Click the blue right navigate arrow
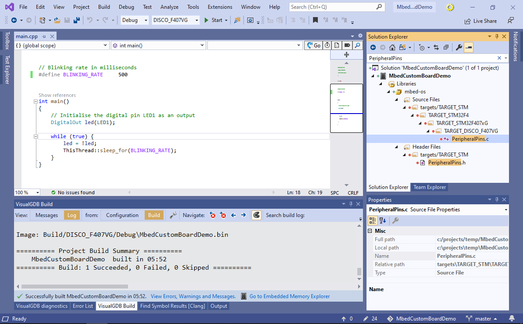 coord(243,215)
